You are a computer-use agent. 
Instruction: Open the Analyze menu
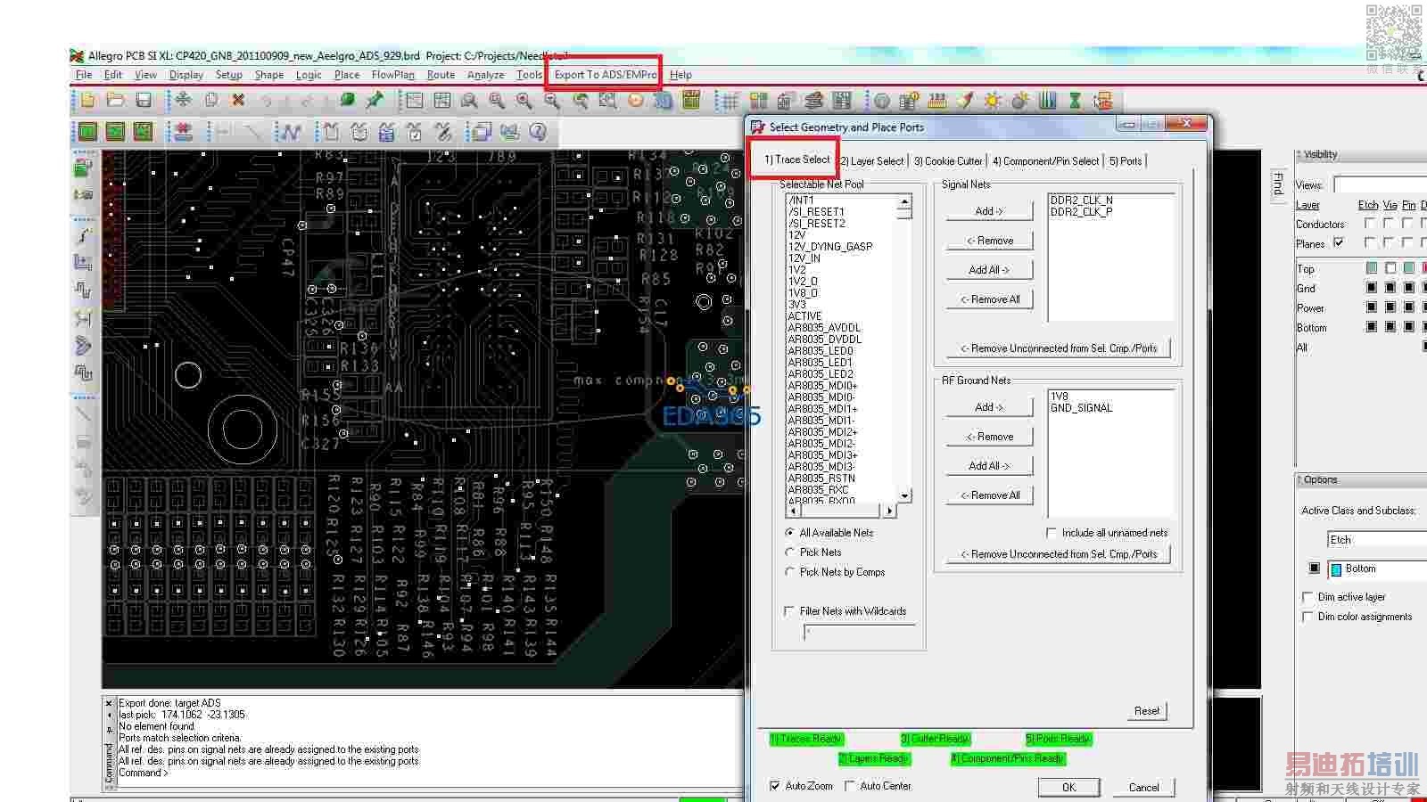point(485,75)
